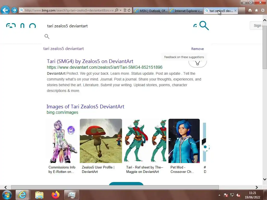This screenshot has width=267, height=200.
Task: Click caption Commissions Info by E-Rotten on...
Action: pyautogui.click(x=62, y=170)
